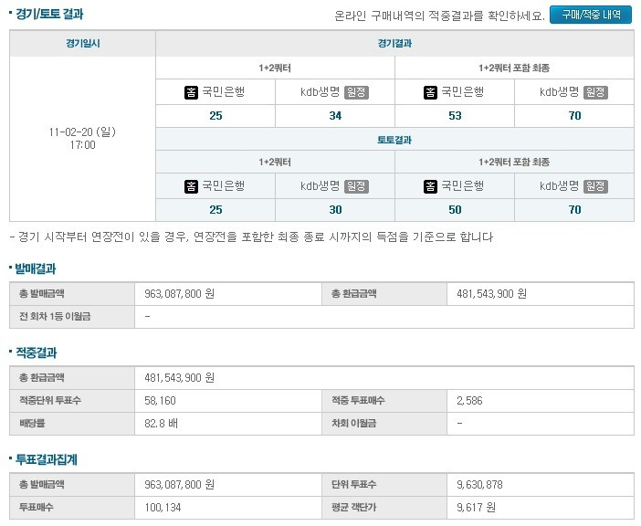Click the score value 50
The image size is (641, 526).
point(455,210)
